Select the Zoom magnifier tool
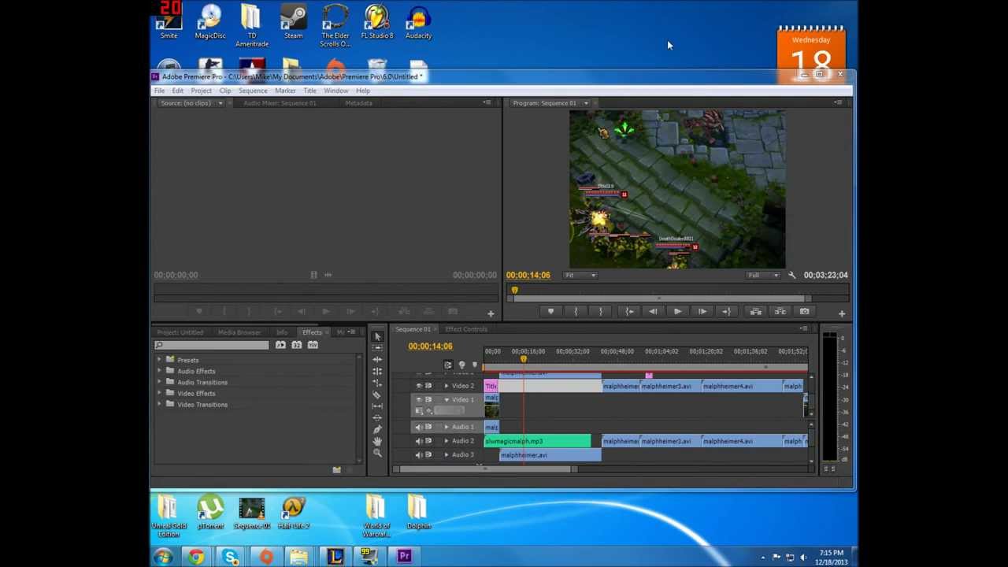 (x=377, y=453)
